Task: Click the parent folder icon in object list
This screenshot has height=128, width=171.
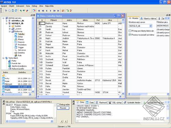Action: click(x=3, y=75)
